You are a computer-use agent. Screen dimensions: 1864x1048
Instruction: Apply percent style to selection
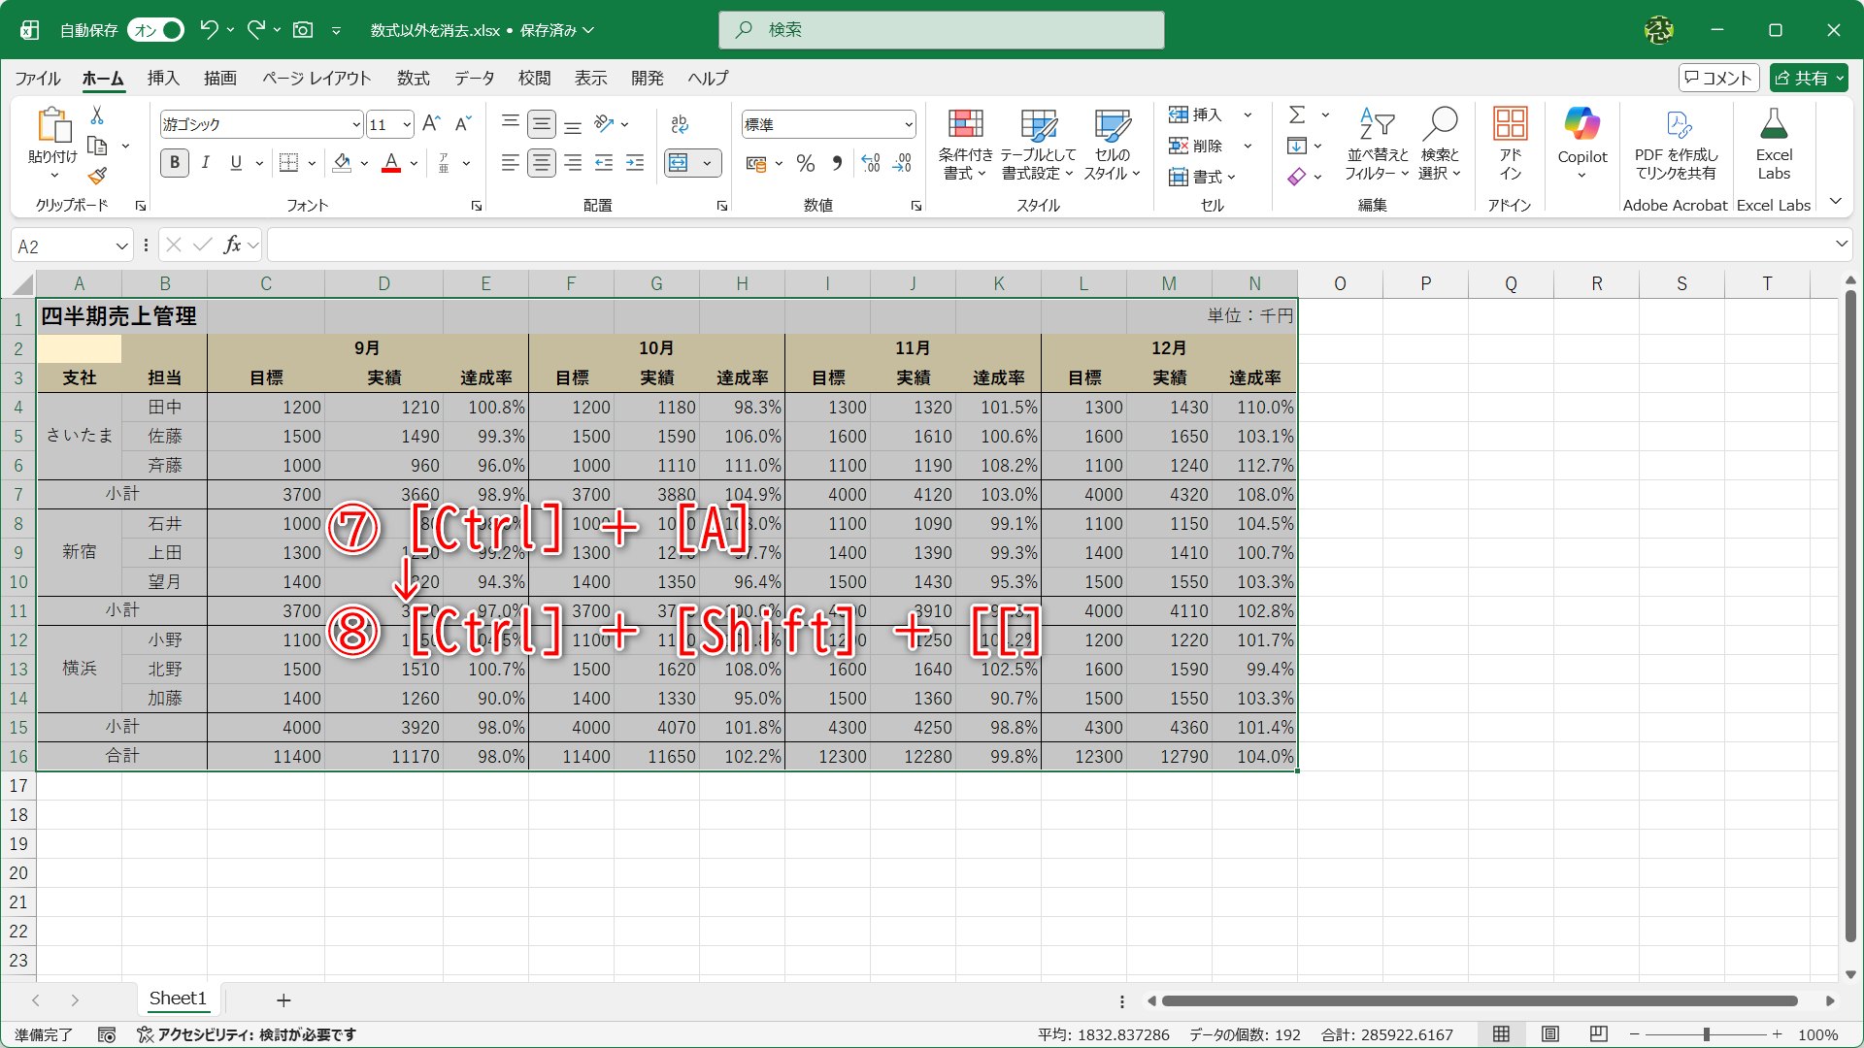point(805,163)
